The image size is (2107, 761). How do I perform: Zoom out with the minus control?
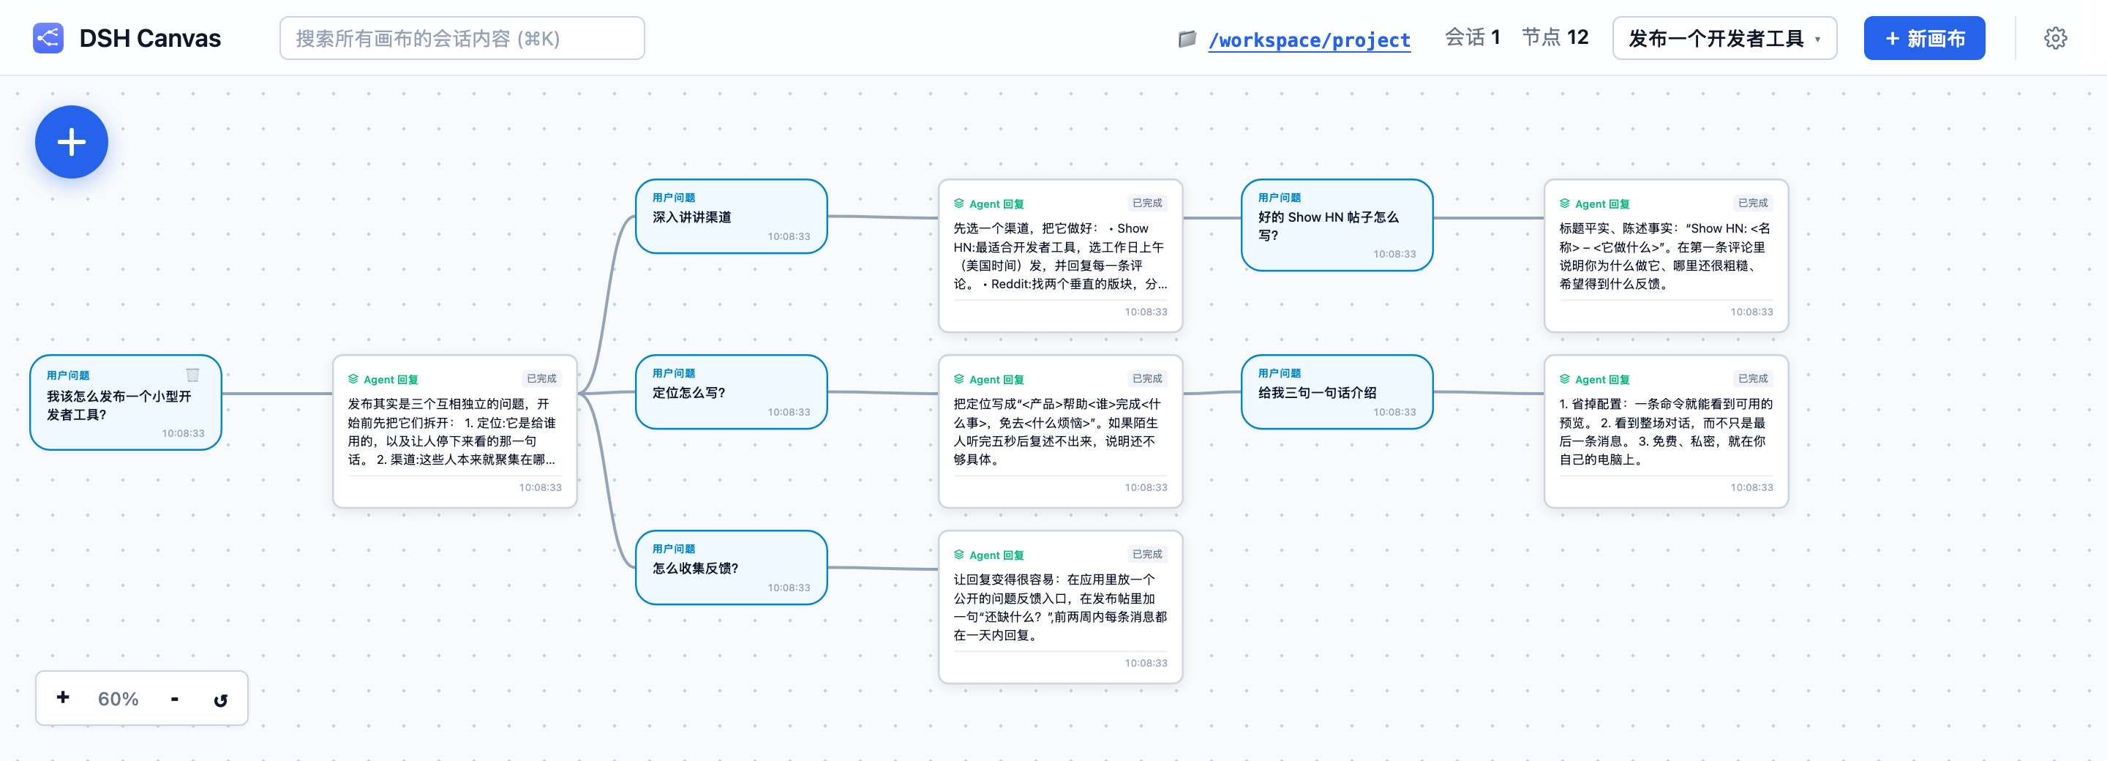174,698
